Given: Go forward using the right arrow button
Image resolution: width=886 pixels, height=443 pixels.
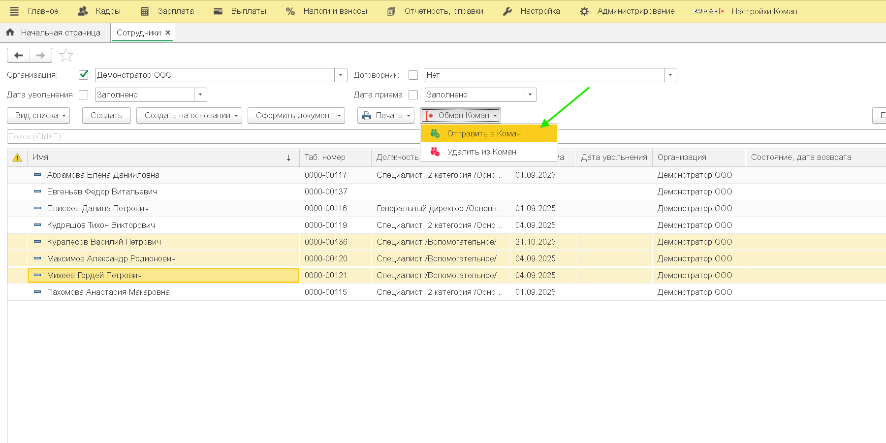Looking at the screenshot, I should pyautogui.click(x=41, y=56).
